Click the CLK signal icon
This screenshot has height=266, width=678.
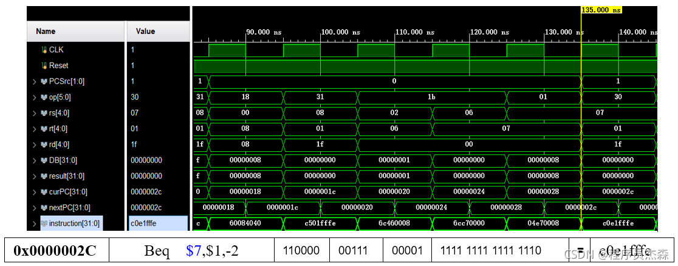point(43,50)
